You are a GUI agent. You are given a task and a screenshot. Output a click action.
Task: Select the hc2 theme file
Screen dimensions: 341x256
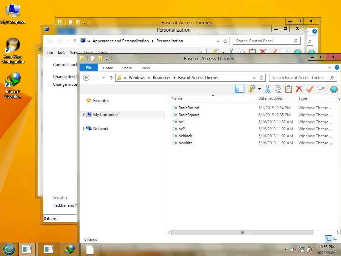(x=181, y=129)
